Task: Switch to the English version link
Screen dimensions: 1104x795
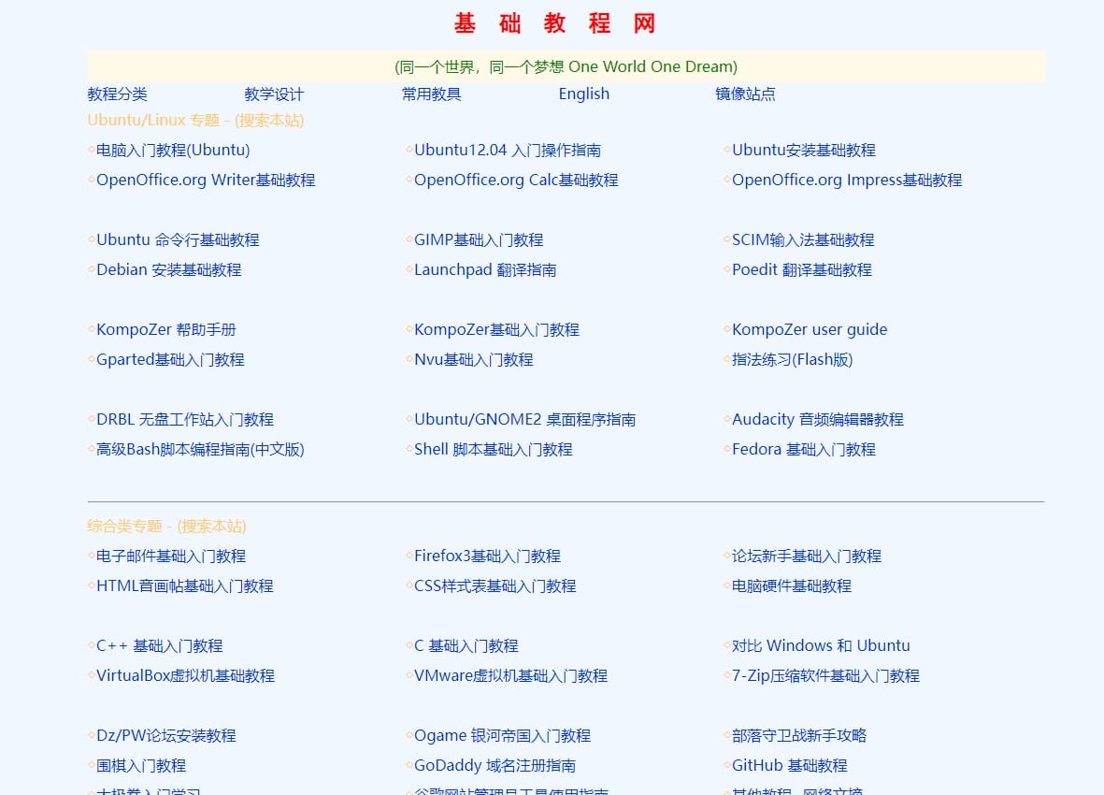Action: coord(583,94)
